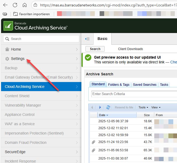Image resolution: width=177 pixels, height=163 pixels.
Task: Click the magnifier icon in sidebar search
Action: pyautogui.click(x=7, y=39)
